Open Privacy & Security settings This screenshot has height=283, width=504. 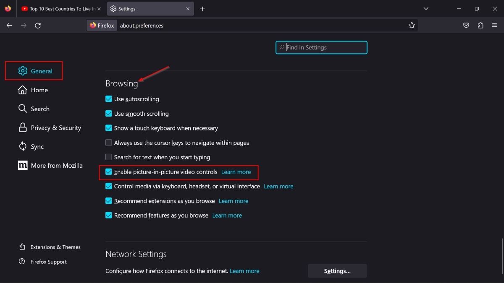[x=56, y=127]
